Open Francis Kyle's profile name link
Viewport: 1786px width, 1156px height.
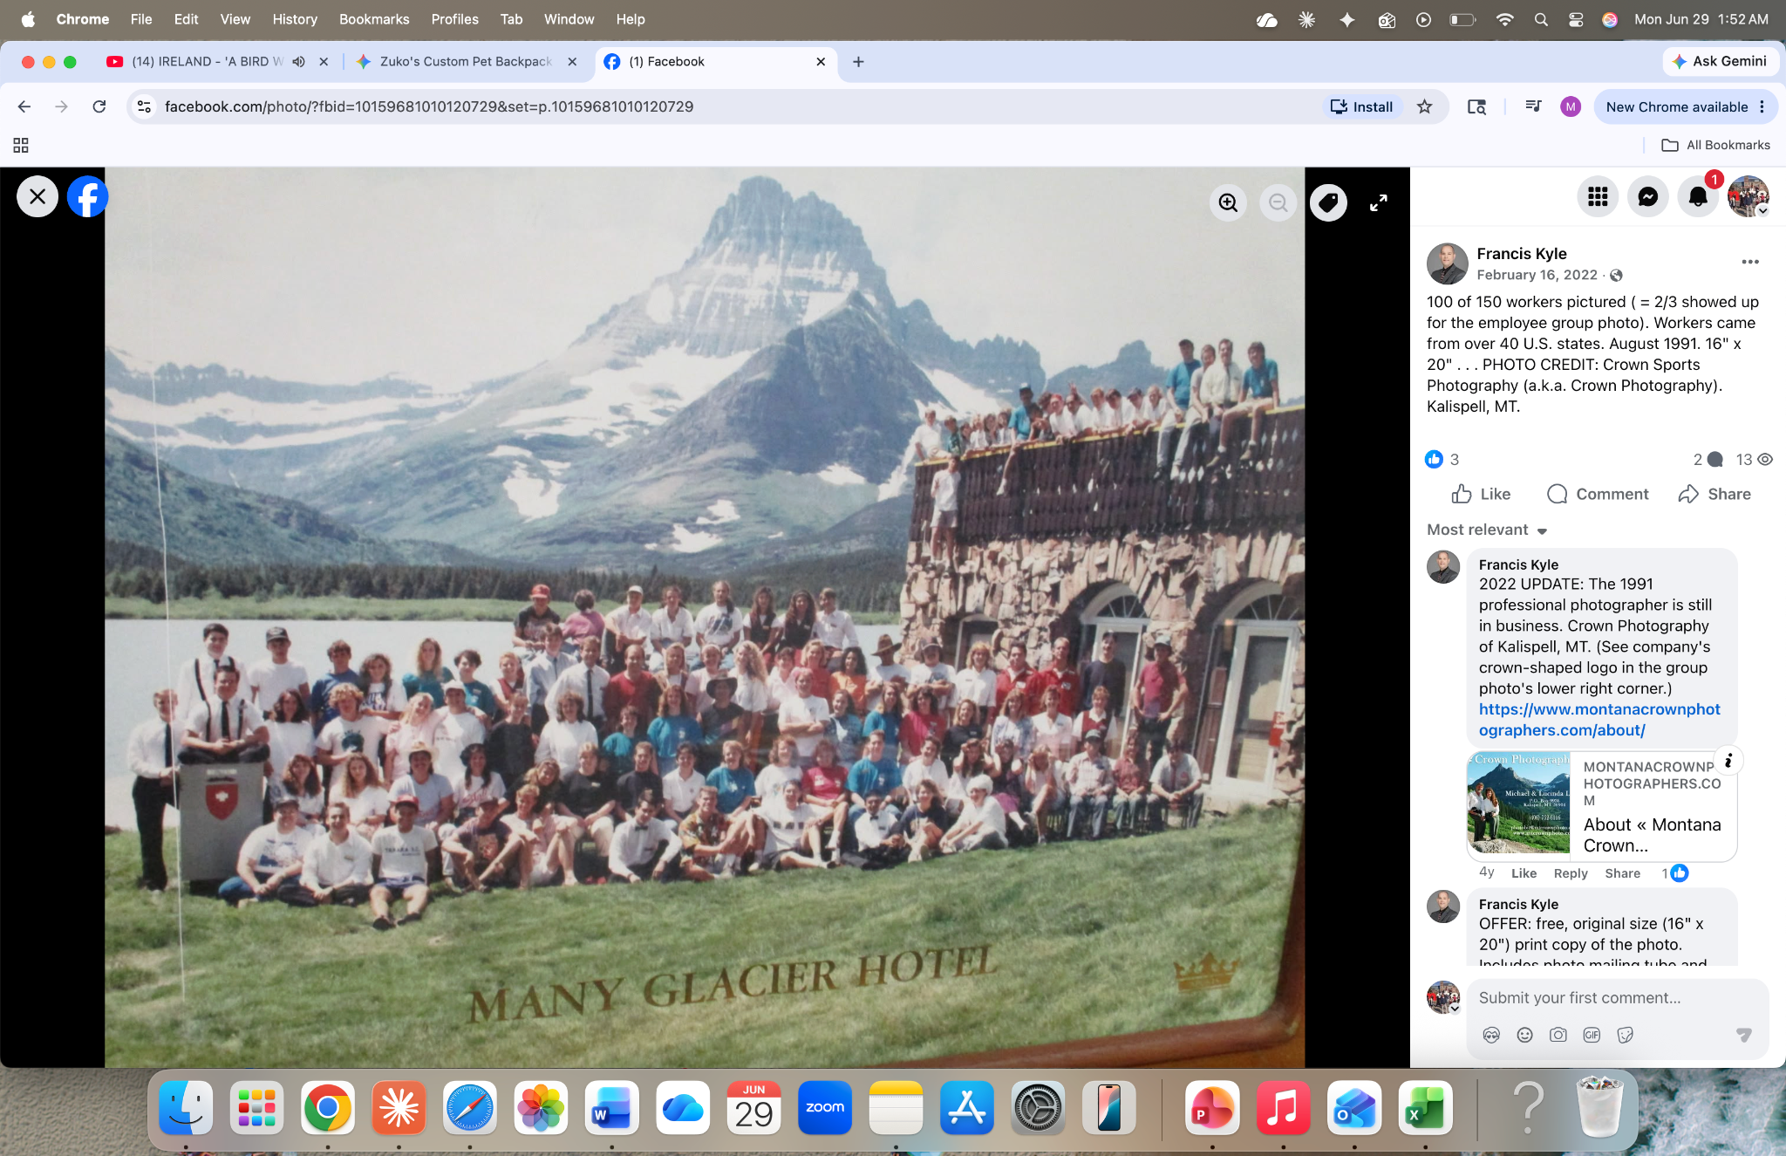coord(1522,254)
